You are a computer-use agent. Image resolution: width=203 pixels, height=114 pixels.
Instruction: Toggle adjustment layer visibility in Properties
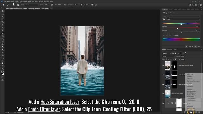[196, 47]
